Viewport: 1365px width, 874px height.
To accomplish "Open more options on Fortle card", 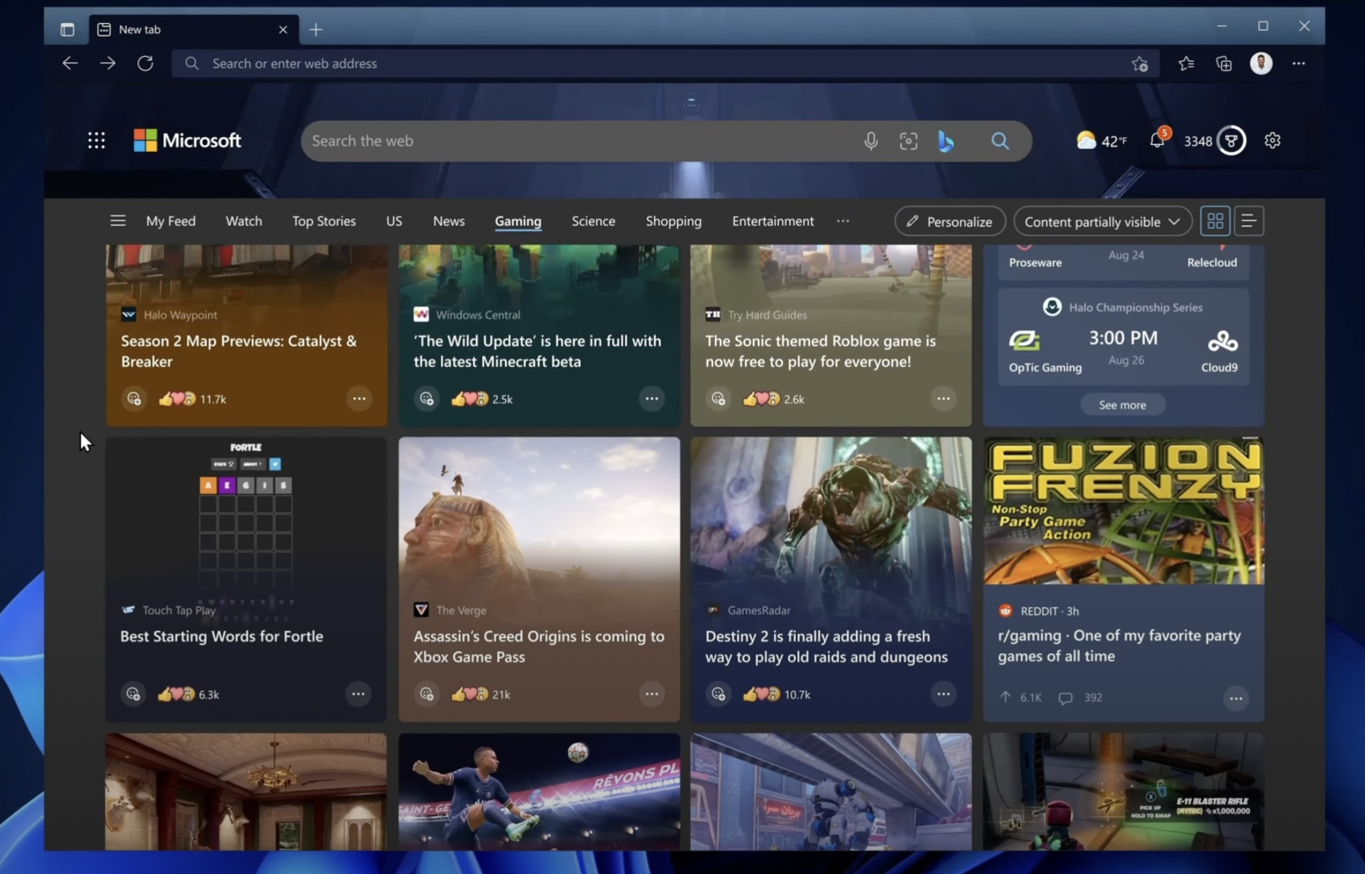I will tap(358, 694).
